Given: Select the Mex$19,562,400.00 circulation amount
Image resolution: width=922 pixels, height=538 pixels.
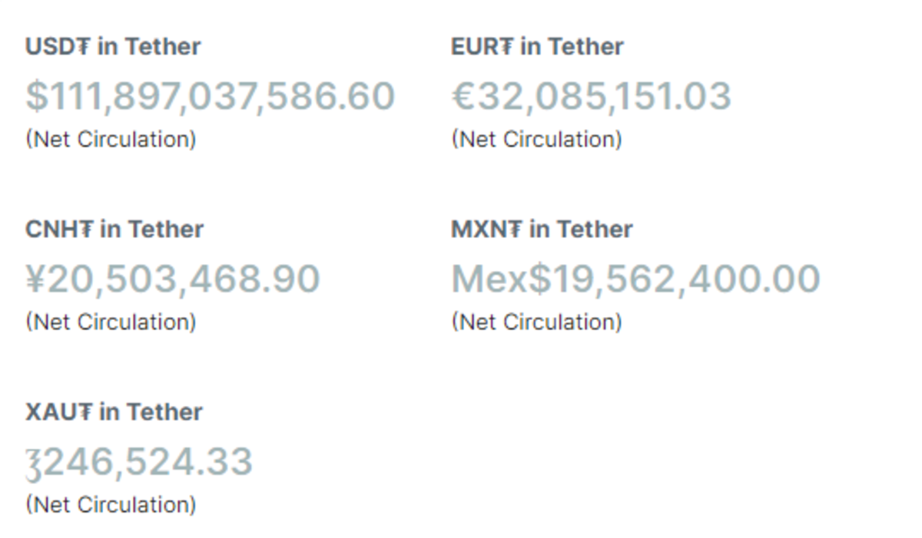Looking at the screenshot, I should tap(635, 279).
